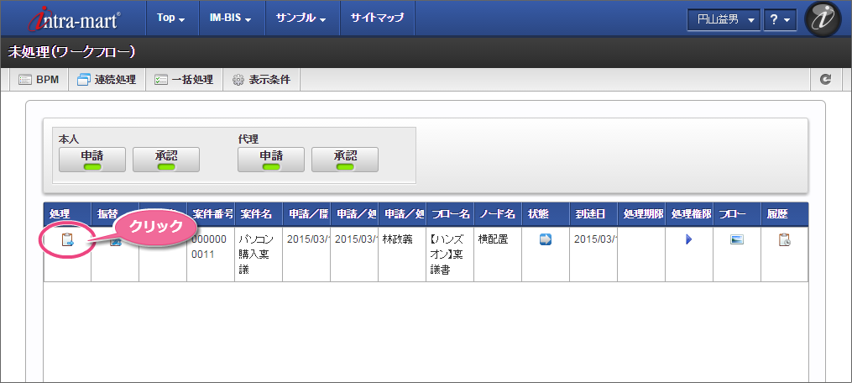
Task: Sort by the 状態 column header
Action: (546, 214)
